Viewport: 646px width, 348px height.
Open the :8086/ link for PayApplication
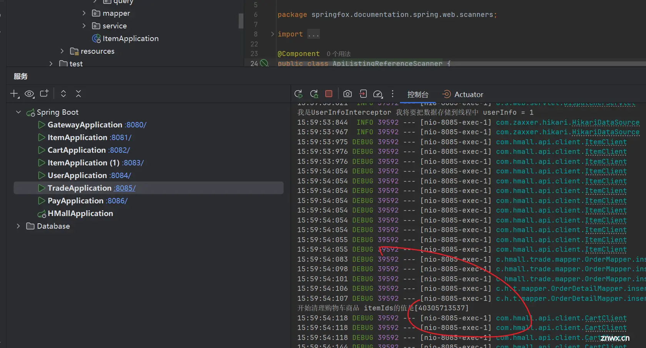click(x=117, y=201)
